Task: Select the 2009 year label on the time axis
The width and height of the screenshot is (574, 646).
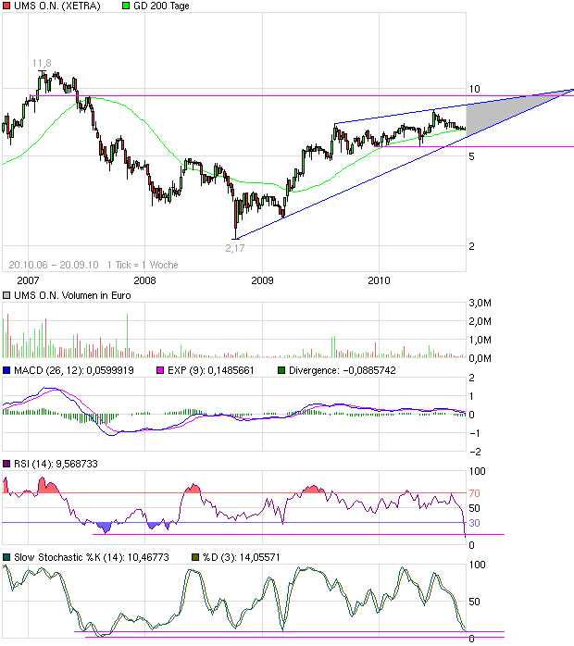Action: tap(262, 279)
